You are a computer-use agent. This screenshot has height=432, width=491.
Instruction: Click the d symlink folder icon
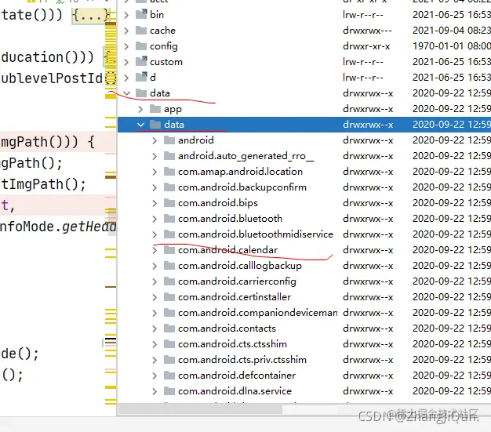point(141,77)
